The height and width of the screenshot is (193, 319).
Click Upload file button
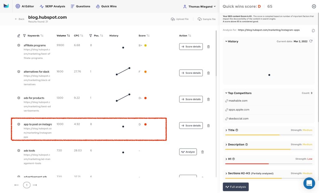tap(180, 19)
